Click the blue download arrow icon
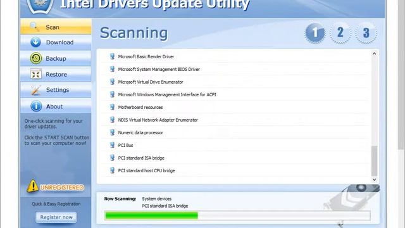 click(x=35, y=42)
